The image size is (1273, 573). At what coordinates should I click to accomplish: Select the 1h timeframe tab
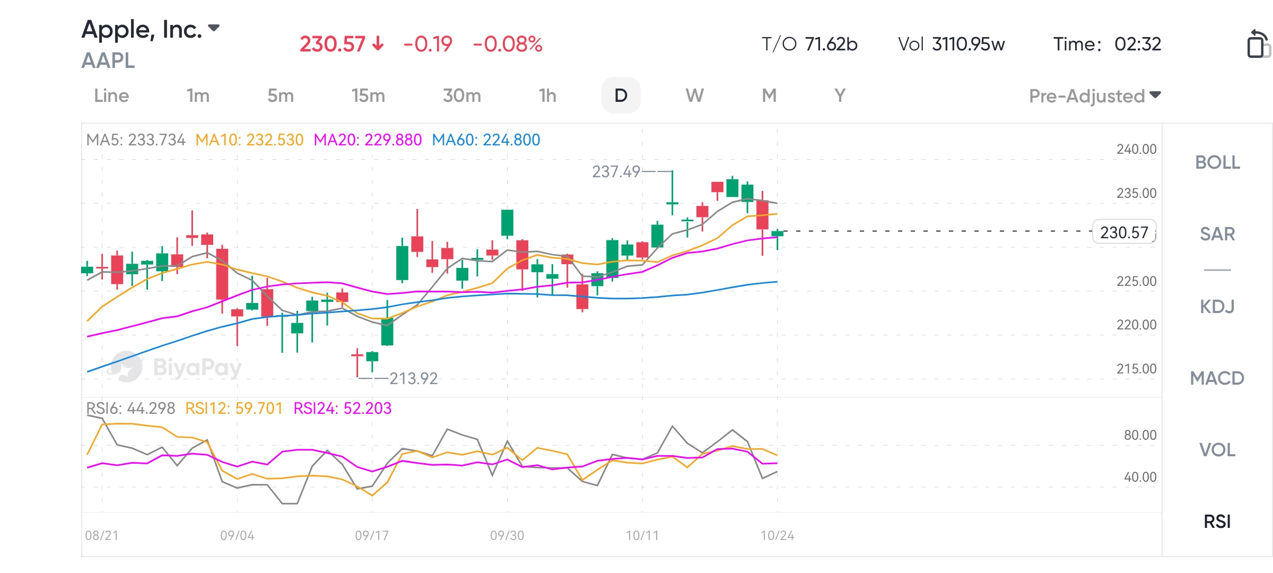tap(547, 95)
